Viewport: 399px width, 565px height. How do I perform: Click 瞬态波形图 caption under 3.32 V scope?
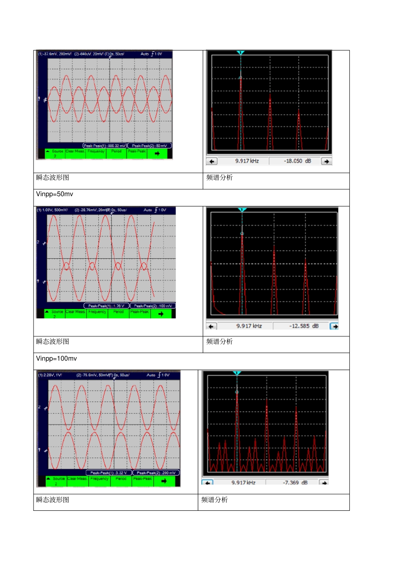[x=52, y=500]
